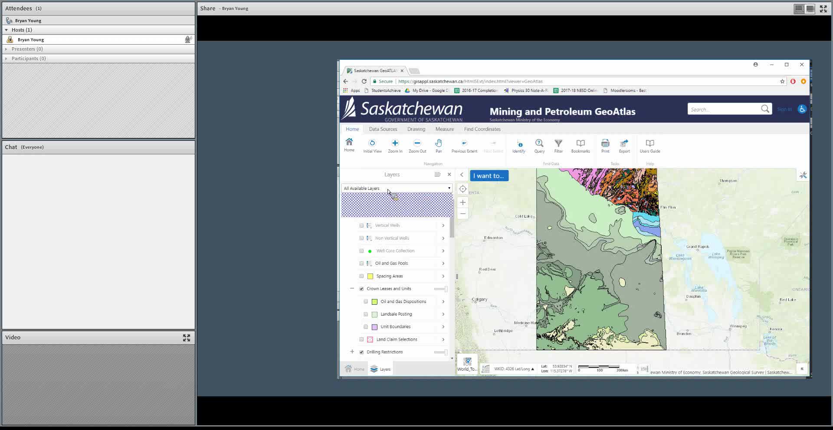Collapse the Crown Leases and Units group
This screenshot has height=430, width=833.
[352, 289]
